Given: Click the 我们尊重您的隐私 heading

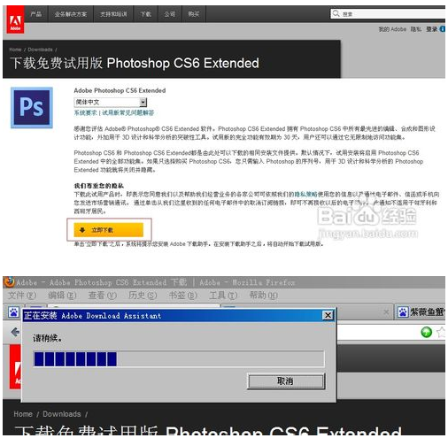Looking at the screenshot, I should point(98,186).
